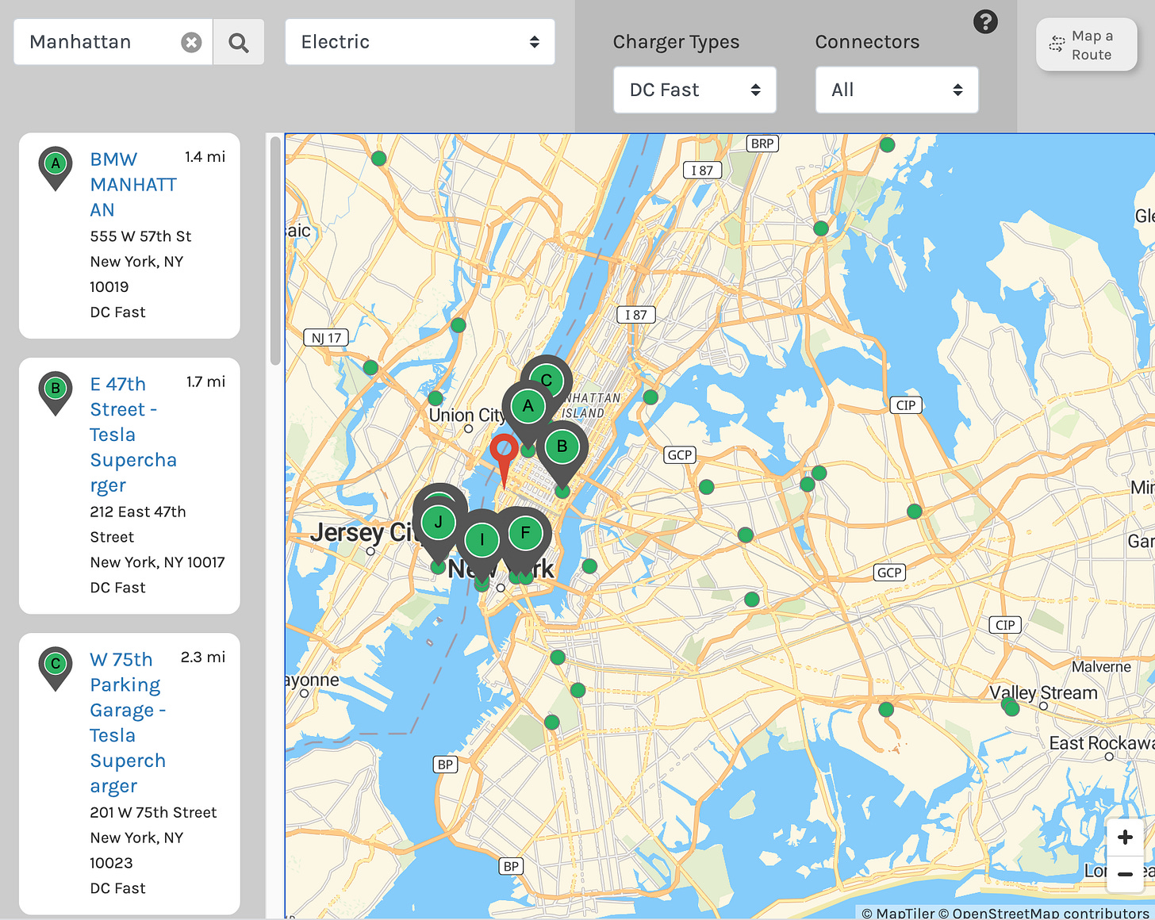Click the magnifier search button
The image size is (1155, 920).
click(238, 42)
